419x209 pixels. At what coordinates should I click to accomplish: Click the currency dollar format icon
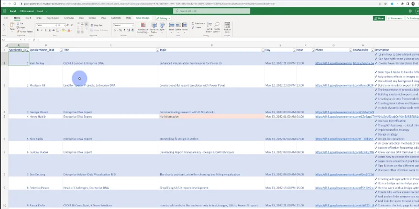pyautogui.click(x=115, y=30)
